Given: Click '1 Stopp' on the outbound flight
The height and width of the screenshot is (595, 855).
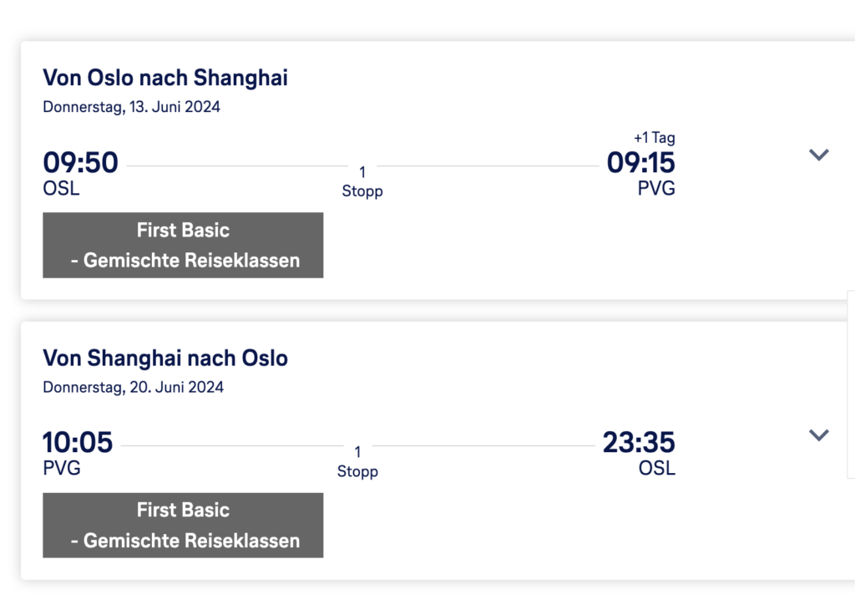Looking at the screenshot, I should pyautogui.click(x=362, y=182).
